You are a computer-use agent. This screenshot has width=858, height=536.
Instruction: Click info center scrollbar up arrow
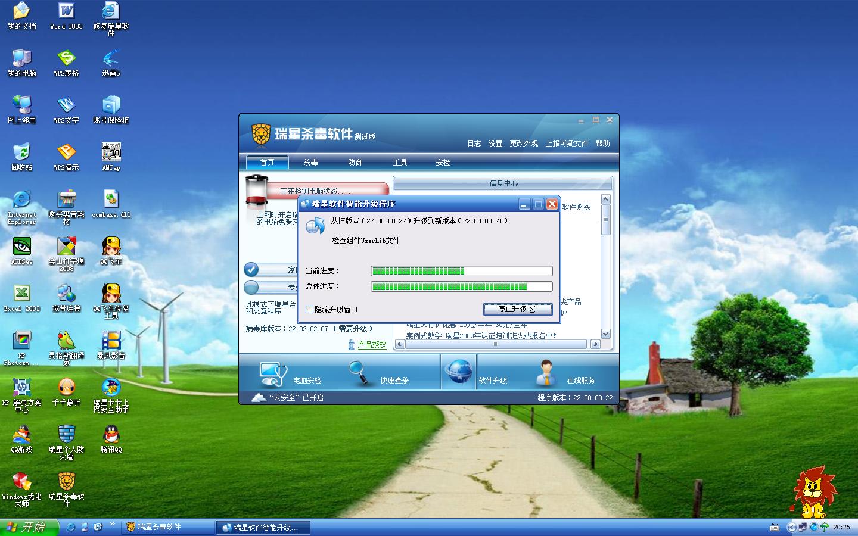pyautogui.click(x=606, y=200)
